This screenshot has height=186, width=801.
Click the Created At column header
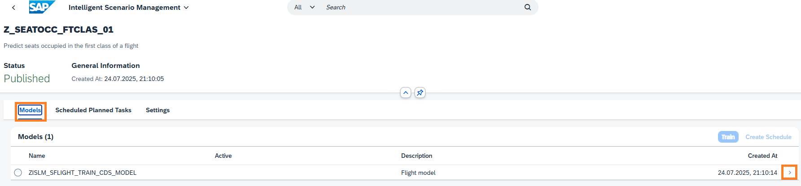click(762, 156)
